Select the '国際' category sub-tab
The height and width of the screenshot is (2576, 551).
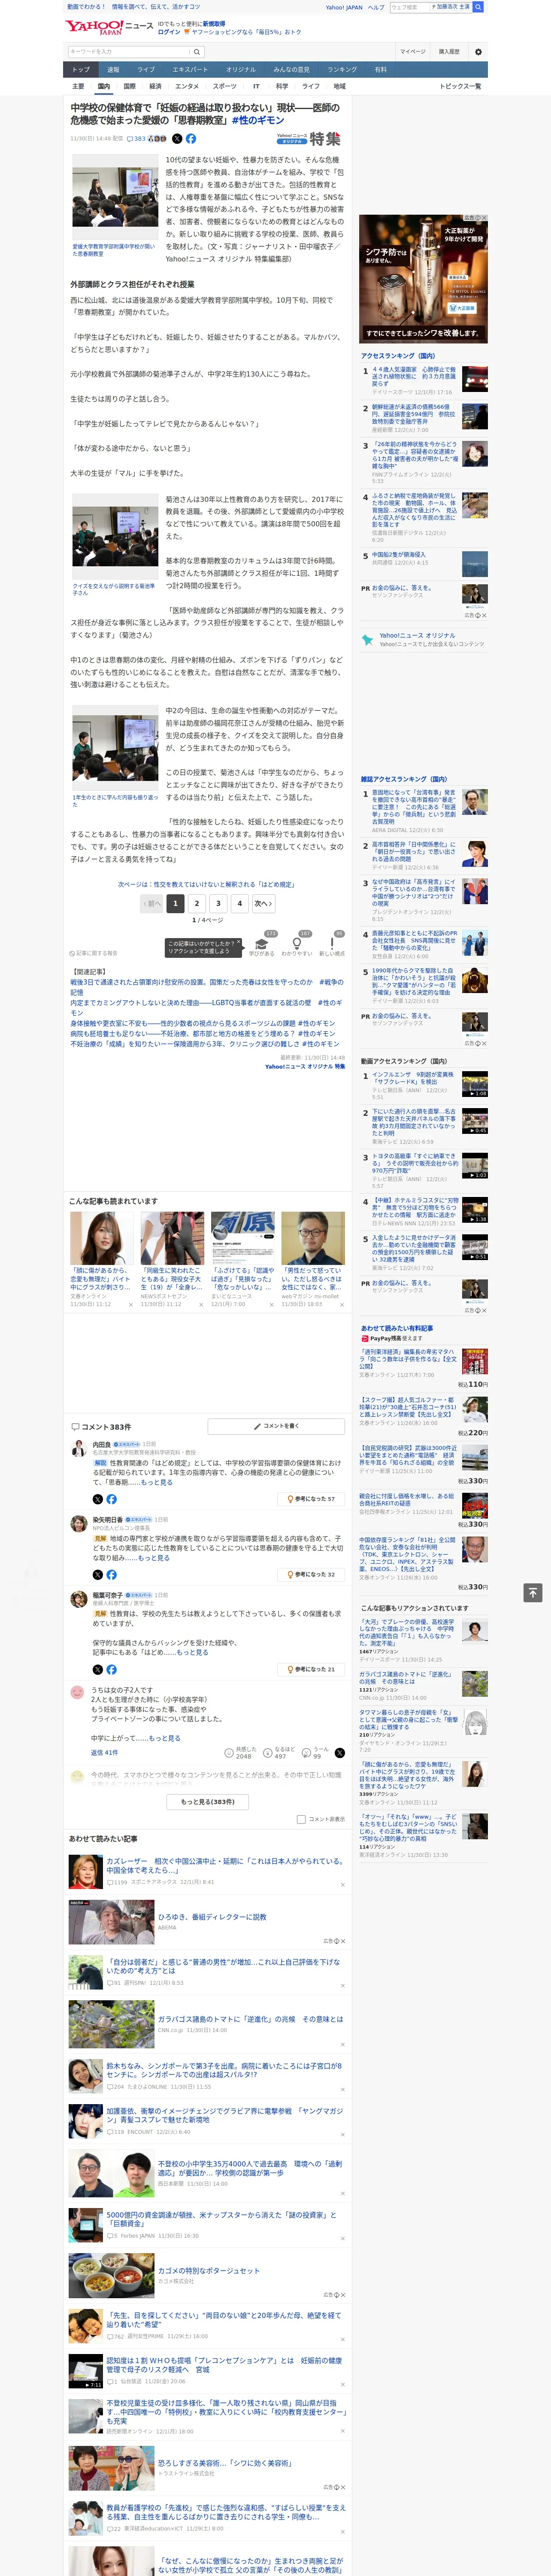click(129, 86)
